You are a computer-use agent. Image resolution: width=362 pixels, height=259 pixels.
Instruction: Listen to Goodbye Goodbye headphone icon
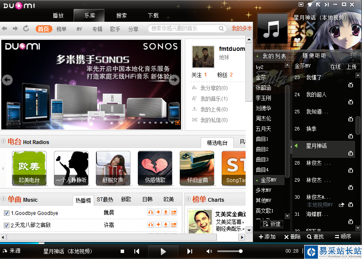coord(151,212)
